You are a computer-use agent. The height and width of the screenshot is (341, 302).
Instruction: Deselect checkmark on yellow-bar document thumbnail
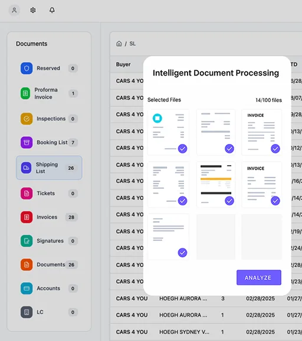coord(229,201)
